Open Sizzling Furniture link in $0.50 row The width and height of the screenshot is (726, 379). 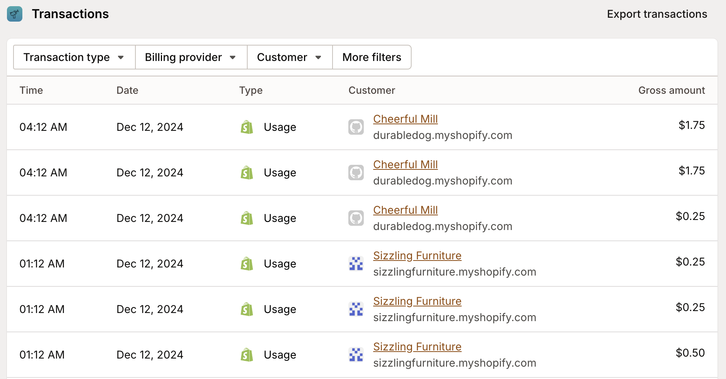[x=417, y=347]
